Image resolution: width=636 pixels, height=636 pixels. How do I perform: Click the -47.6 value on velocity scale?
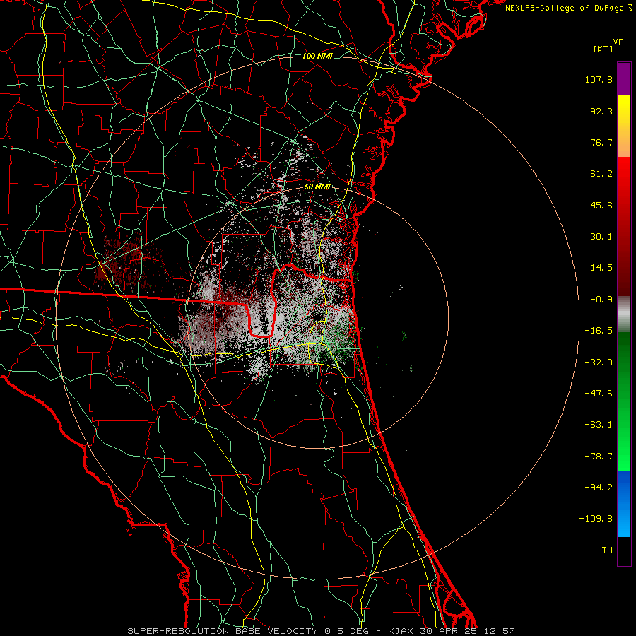pos(599,394)
